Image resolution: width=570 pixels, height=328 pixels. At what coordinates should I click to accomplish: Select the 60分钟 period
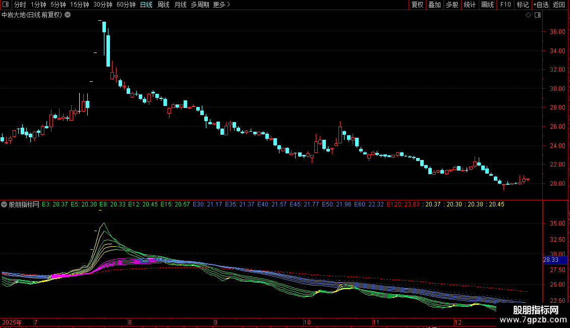point(126,5)
